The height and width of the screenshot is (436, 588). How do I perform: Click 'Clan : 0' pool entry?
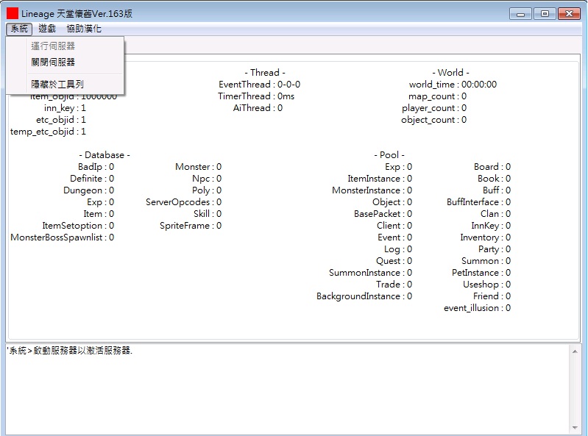pos(496,214)
